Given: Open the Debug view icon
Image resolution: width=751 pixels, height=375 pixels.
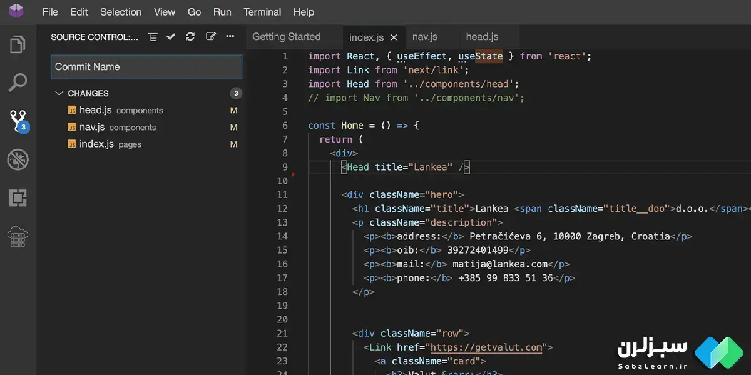Looking at the screenshot, I should pyautogui.click(x=18, y=159).
